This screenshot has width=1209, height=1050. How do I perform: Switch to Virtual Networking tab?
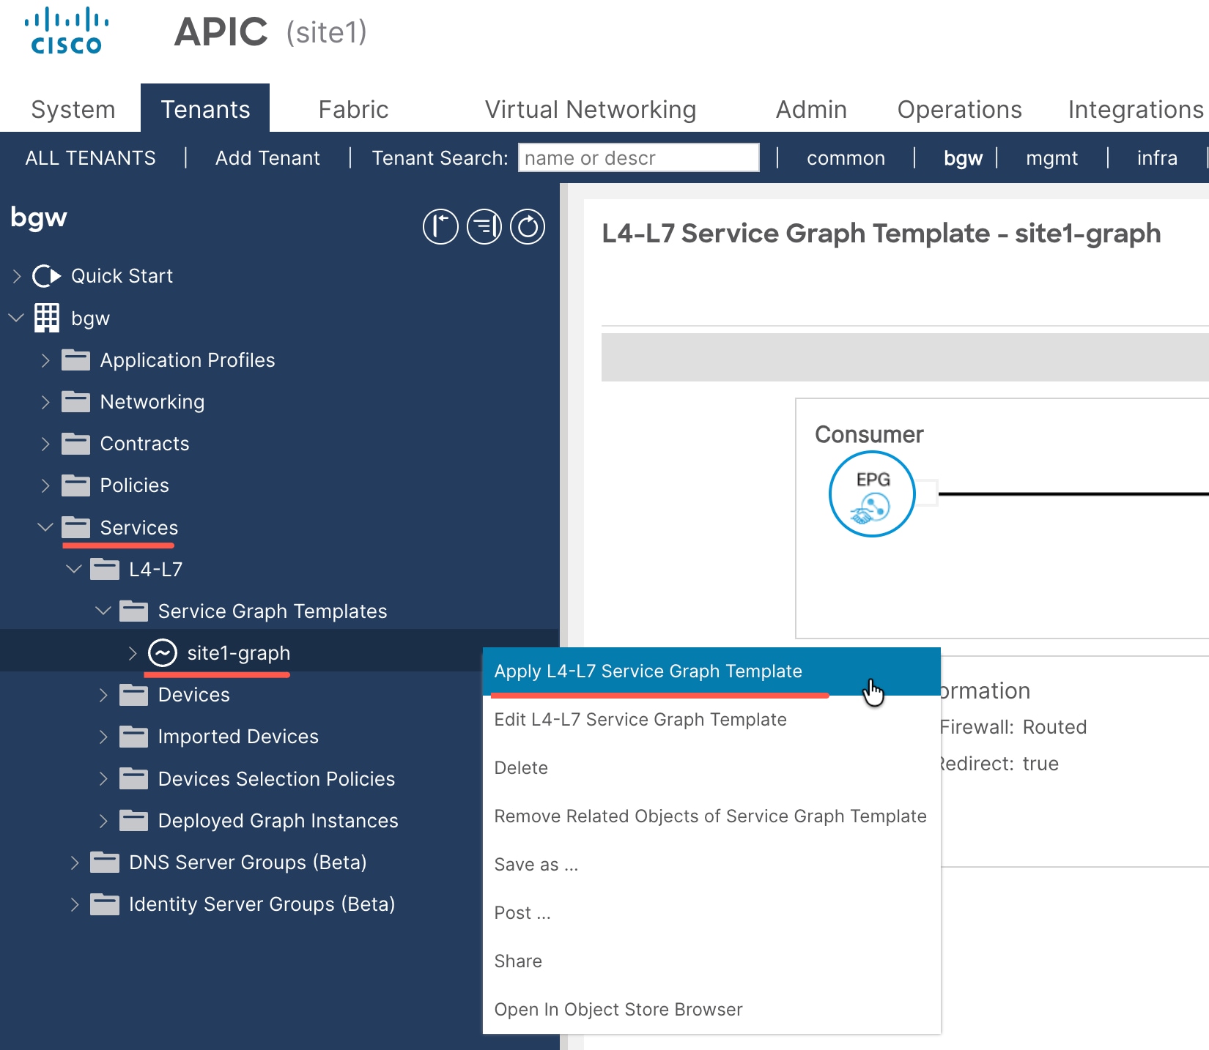591,109
